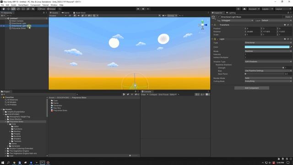Screen dimensions: 293x165
Task: Toggle console Collapse option
Action: pos(153,95)
